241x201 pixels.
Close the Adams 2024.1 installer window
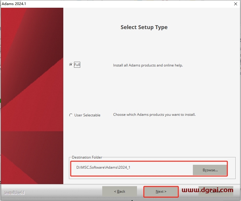[x=235, y=3]
